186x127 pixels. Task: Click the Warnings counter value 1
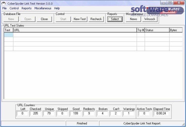(129, 113)
